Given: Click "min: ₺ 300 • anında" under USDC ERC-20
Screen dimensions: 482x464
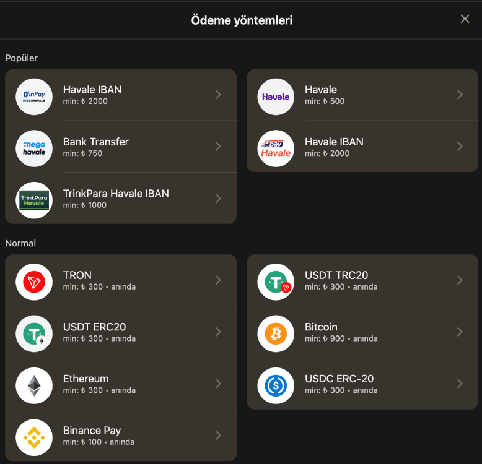Looking at the screenshot, I should pos(341,390).
